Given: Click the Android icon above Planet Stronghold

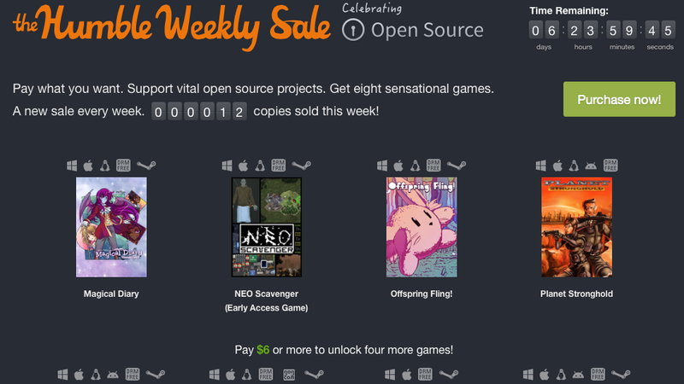Looking at the screenshot, I should (591, 166).
